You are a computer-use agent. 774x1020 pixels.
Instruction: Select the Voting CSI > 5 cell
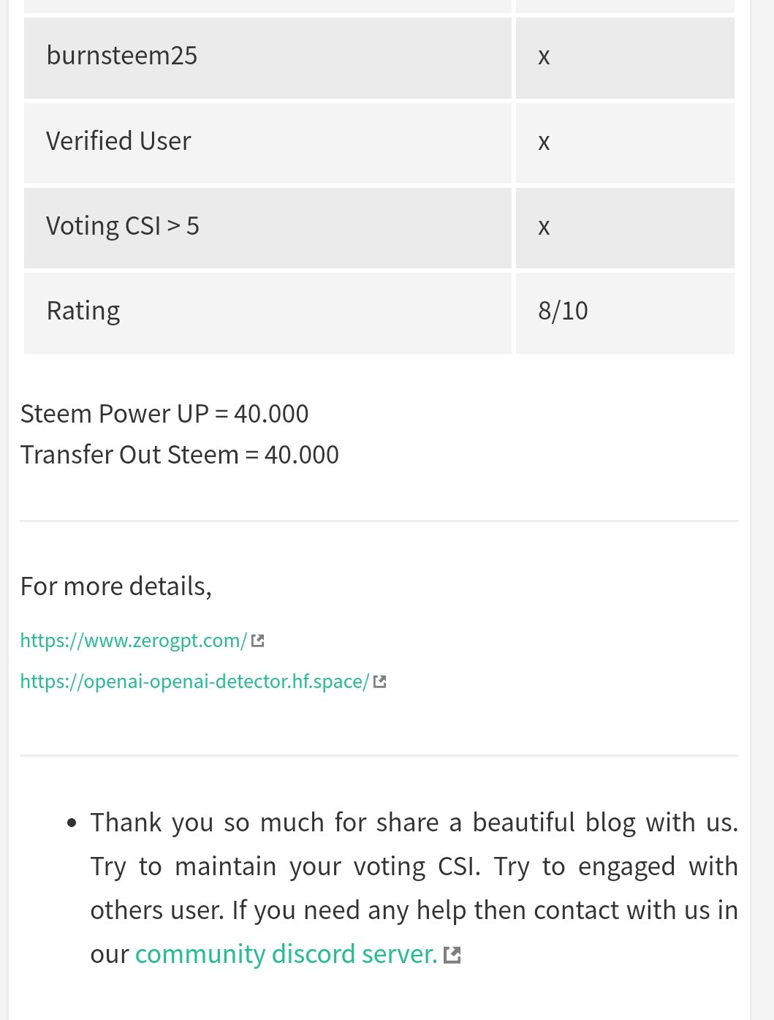pos(268,227)
